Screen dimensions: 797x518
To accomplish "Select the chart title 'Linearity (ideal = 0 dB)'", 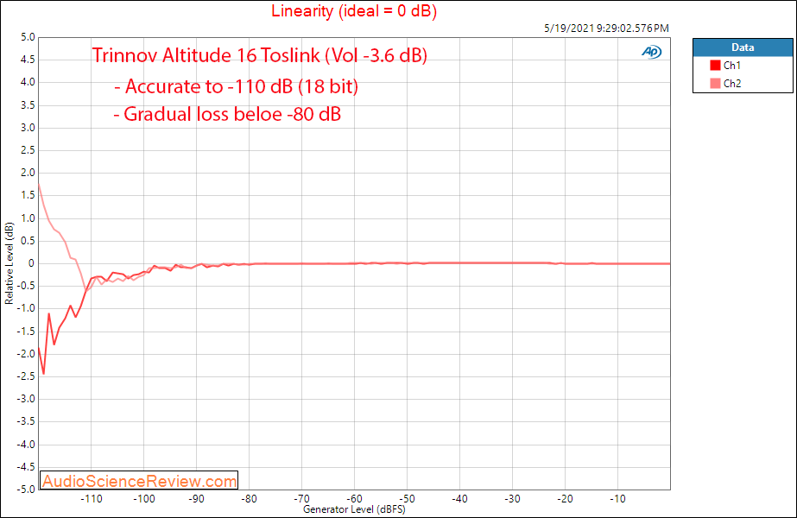I will [354, 10].
